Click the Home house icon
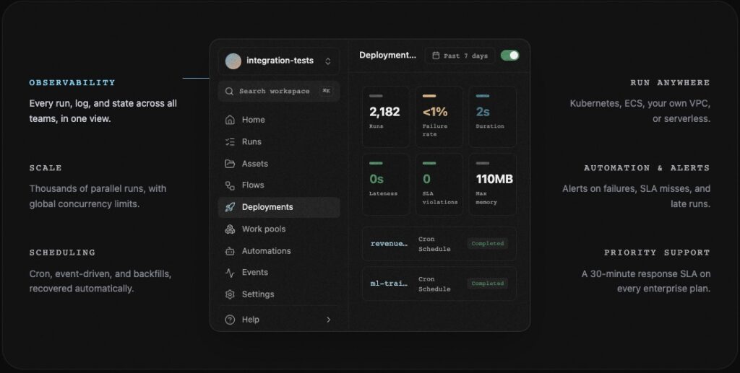 point(230,120)
